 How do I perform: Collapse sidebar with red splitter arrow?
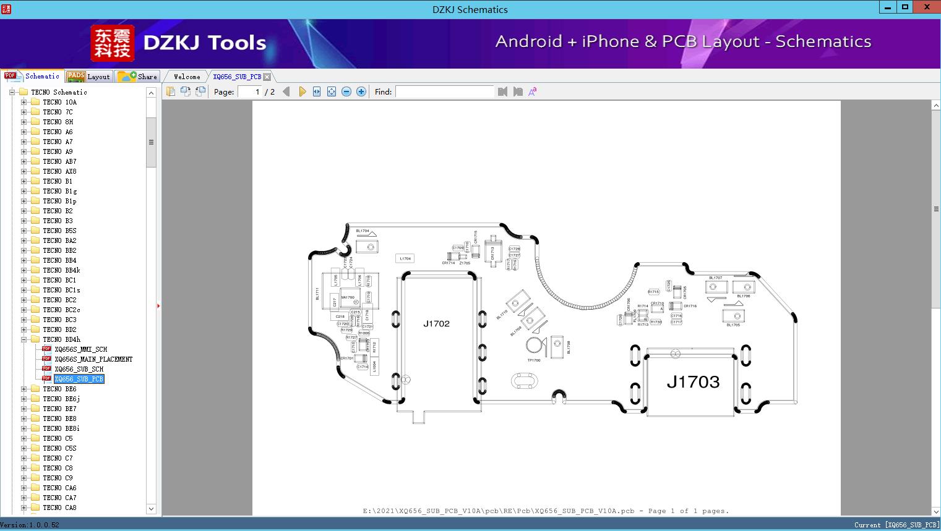[158, 306]
